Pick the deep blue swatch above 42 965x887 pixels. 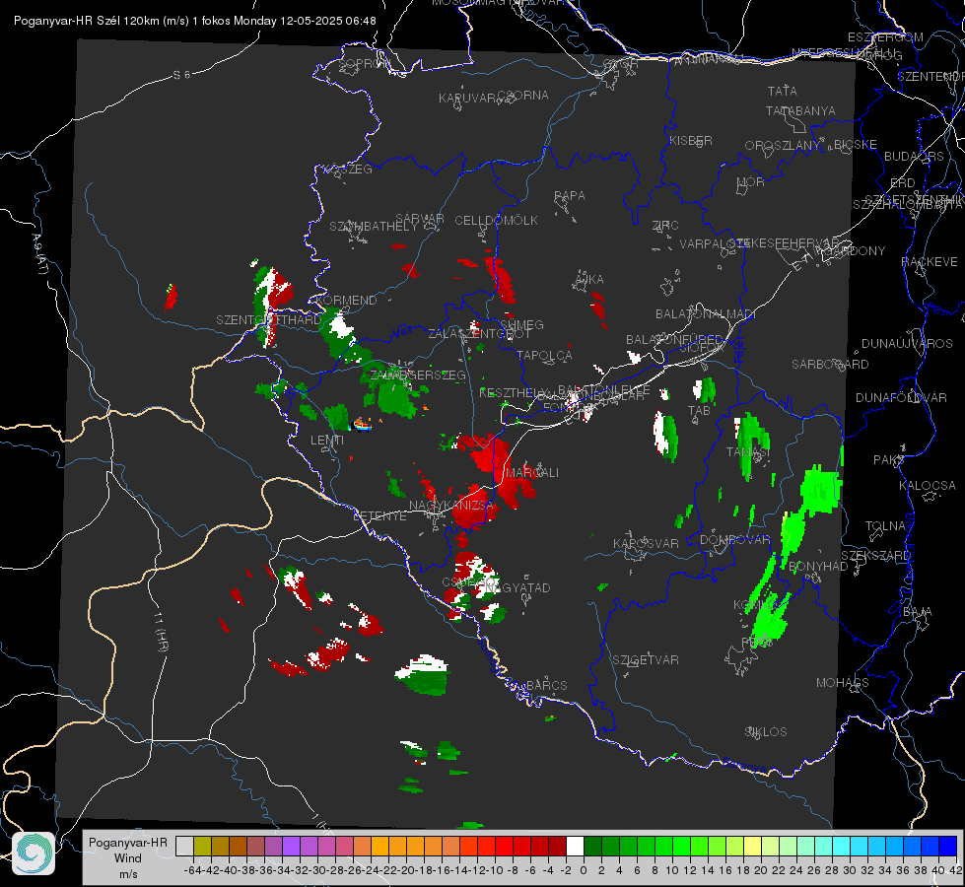[948, 846]
